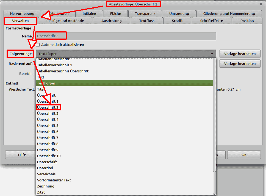Expand the Folgevorlage dropdown arrow
The width and height of the screenshot is (266, 196).
click(212, 54)
